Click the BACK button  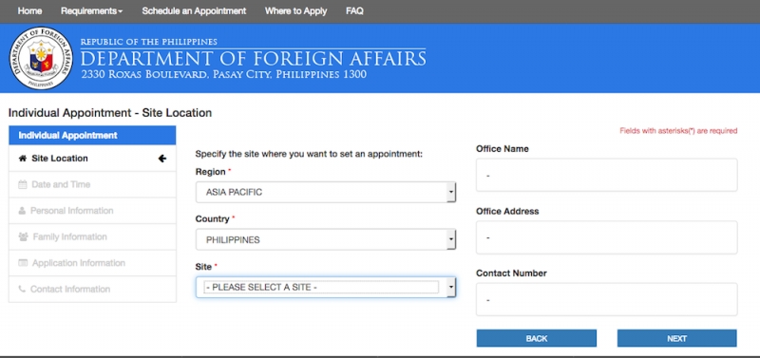point(537,338)
